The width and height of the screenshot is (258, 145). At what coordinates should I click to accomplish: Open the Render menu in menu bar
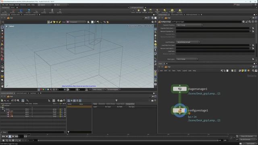click(x=11, y=5)
